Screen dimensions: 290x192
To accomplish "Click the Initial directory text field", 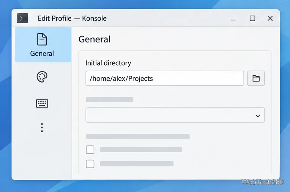I will [x=165, y=78].
